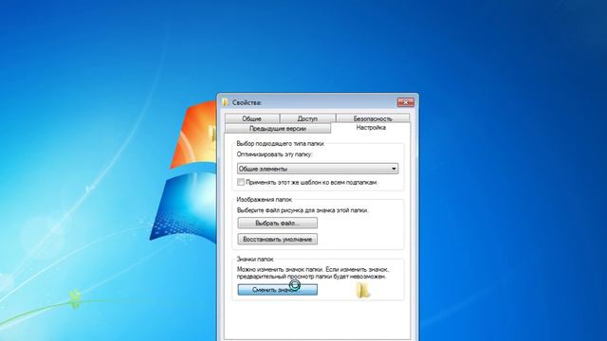Click the Изображения папок group label

[x=265, y=200]
